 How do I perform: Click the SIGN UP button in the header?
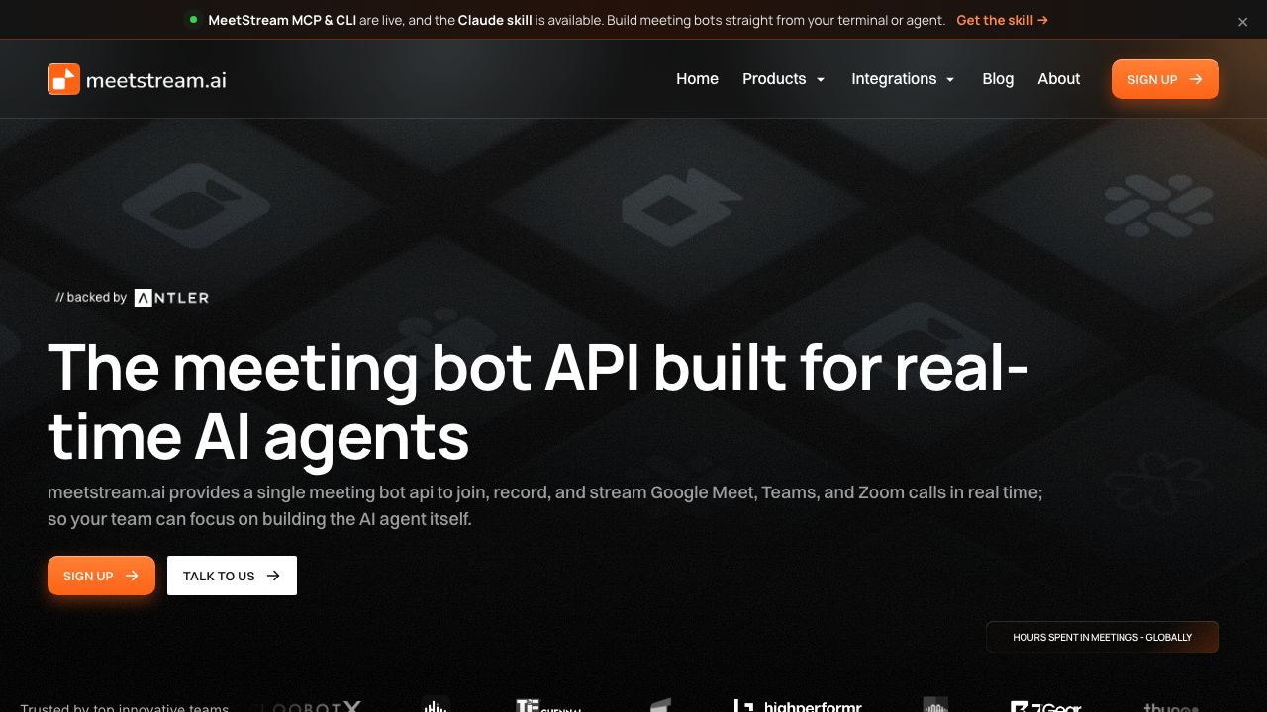(x=1165, y=79)
